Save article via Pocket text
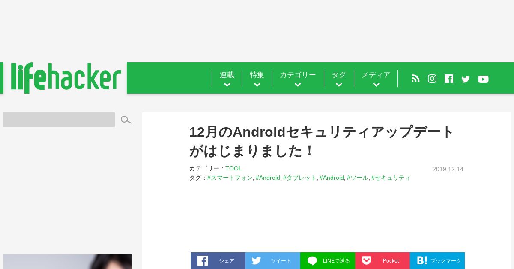Screen dimensions: 514x269 (x=391, y=261)
